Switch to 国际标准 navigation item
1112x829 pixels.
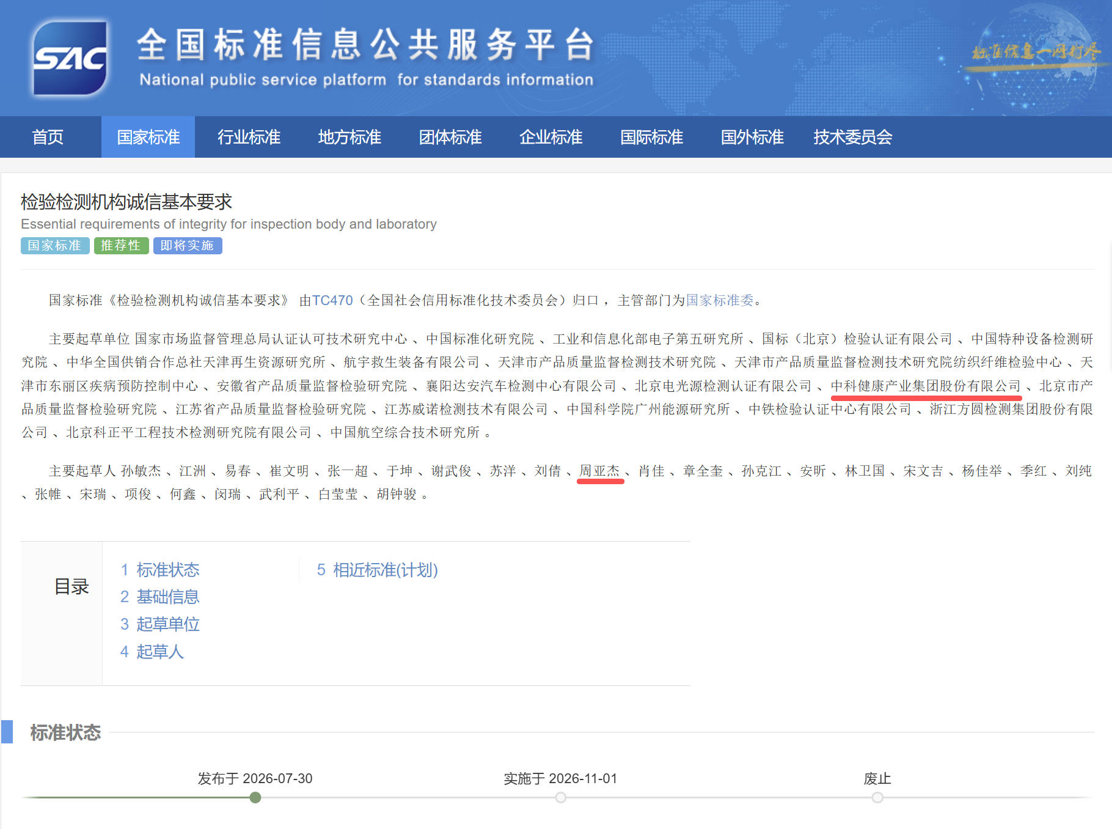[652, 137]
